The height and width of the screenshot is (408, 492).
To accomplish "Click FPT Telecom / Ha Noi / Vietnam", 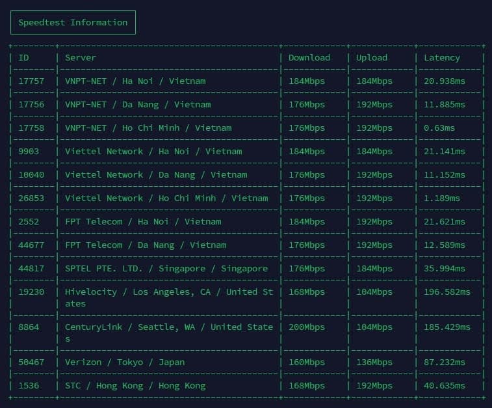I will (143, 222).
